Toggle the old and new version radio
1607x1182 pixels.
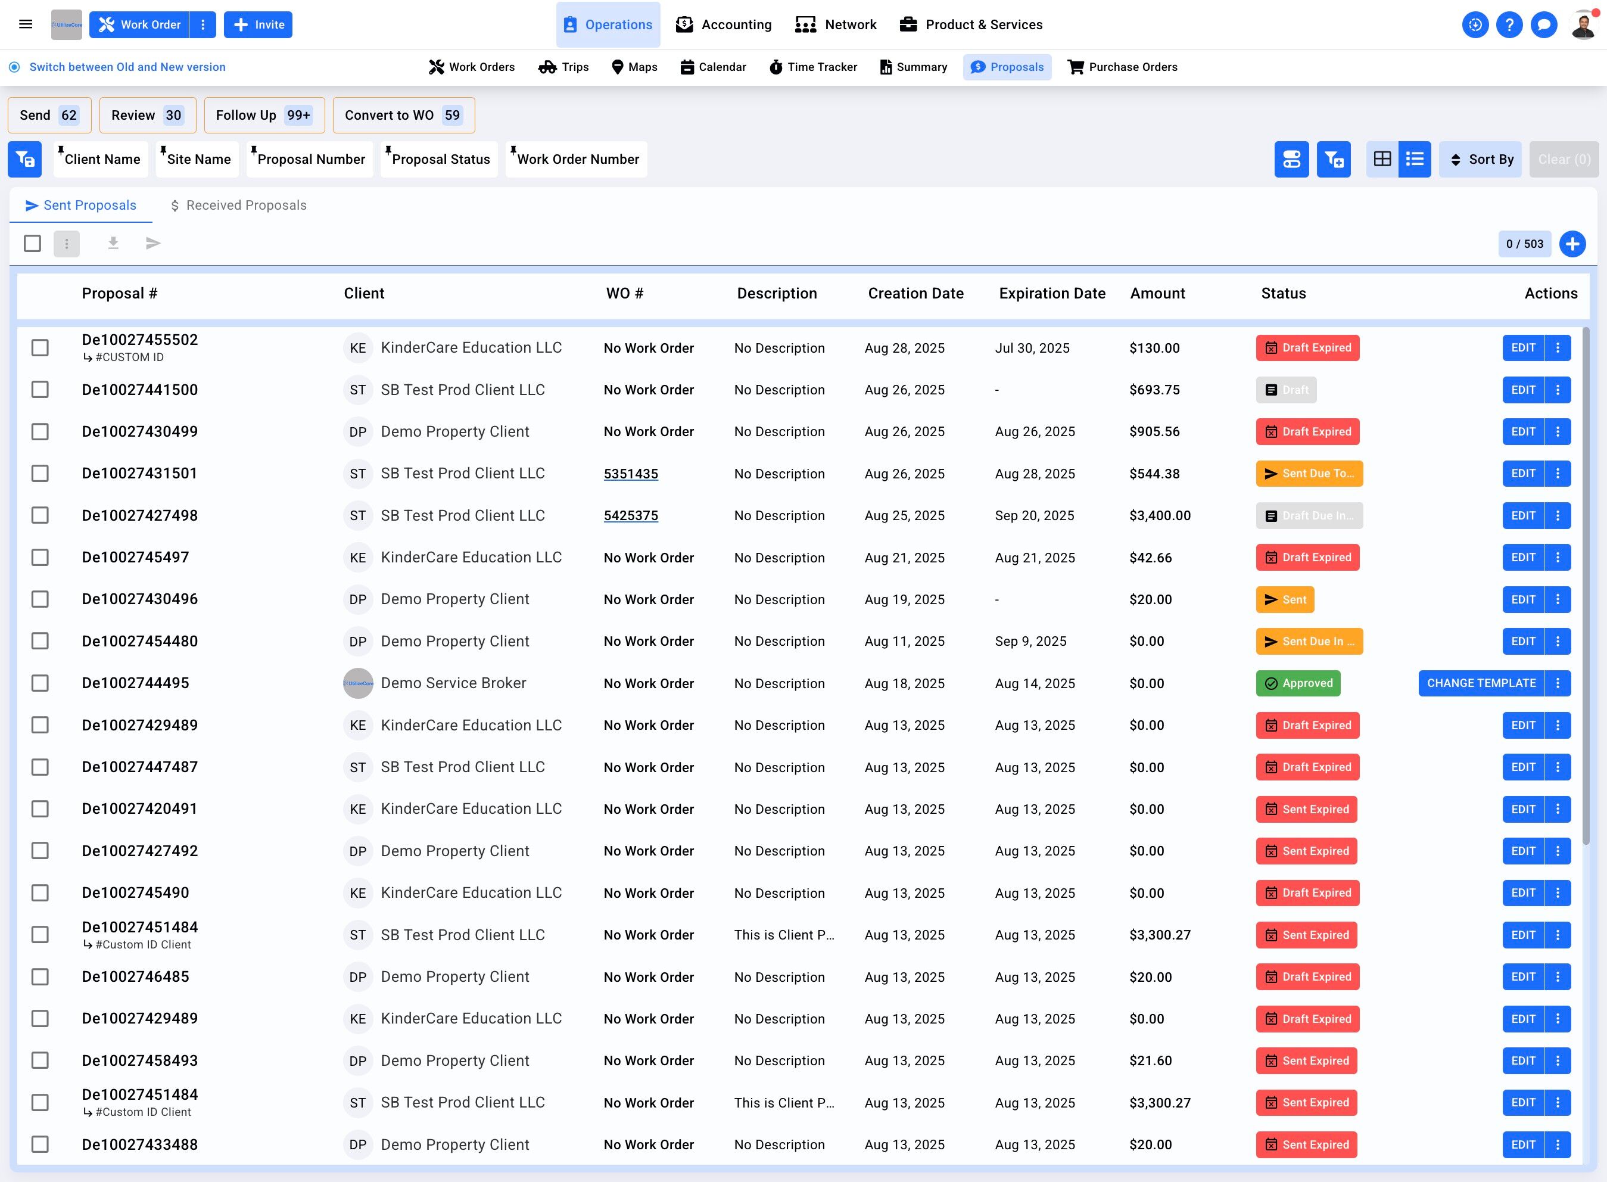click(x=14, y=67)
